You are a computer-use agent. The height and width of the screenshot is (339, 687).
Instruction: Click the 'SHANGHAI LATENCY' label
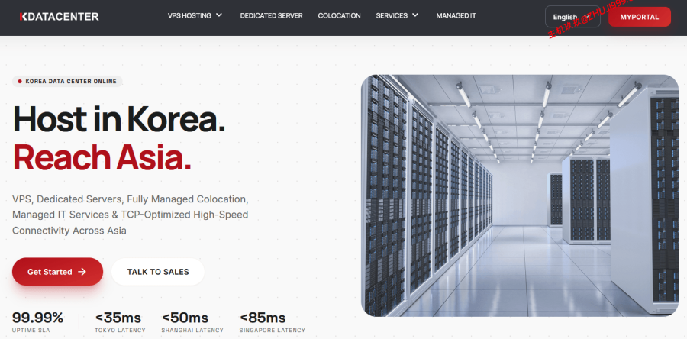coord(192,331)
